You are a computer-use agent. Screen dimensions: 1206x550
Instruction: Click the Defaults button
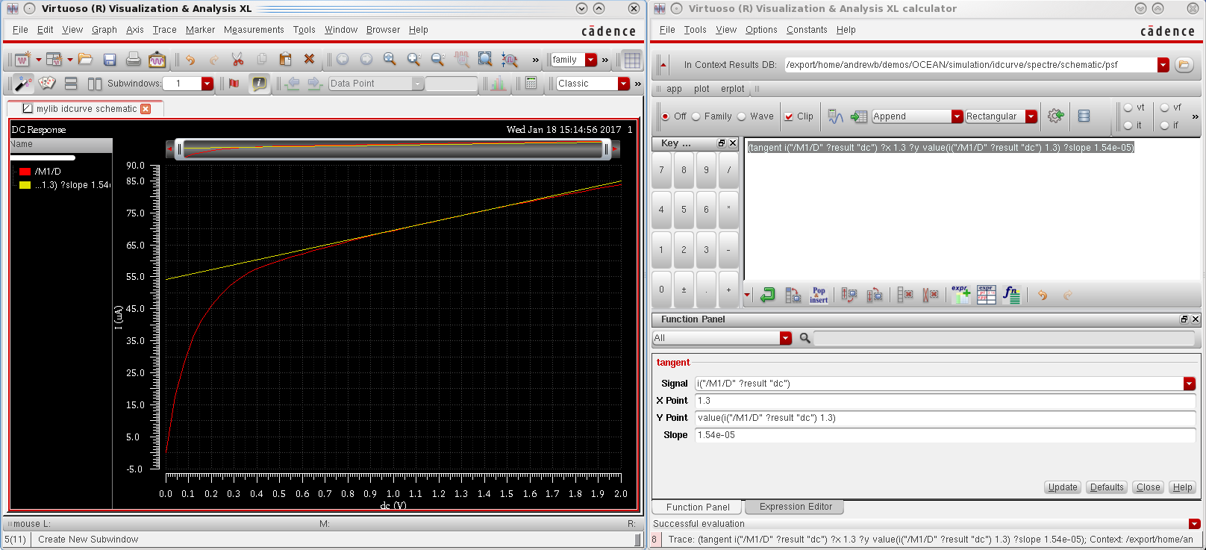point(1107,487)
